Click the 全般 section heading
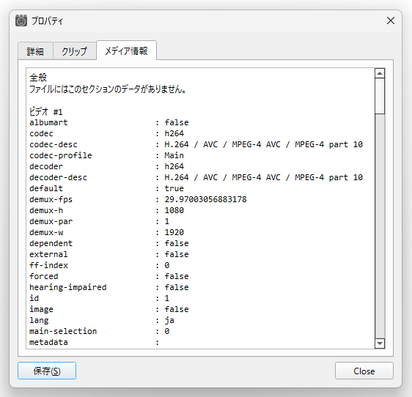 pos(38,78)
